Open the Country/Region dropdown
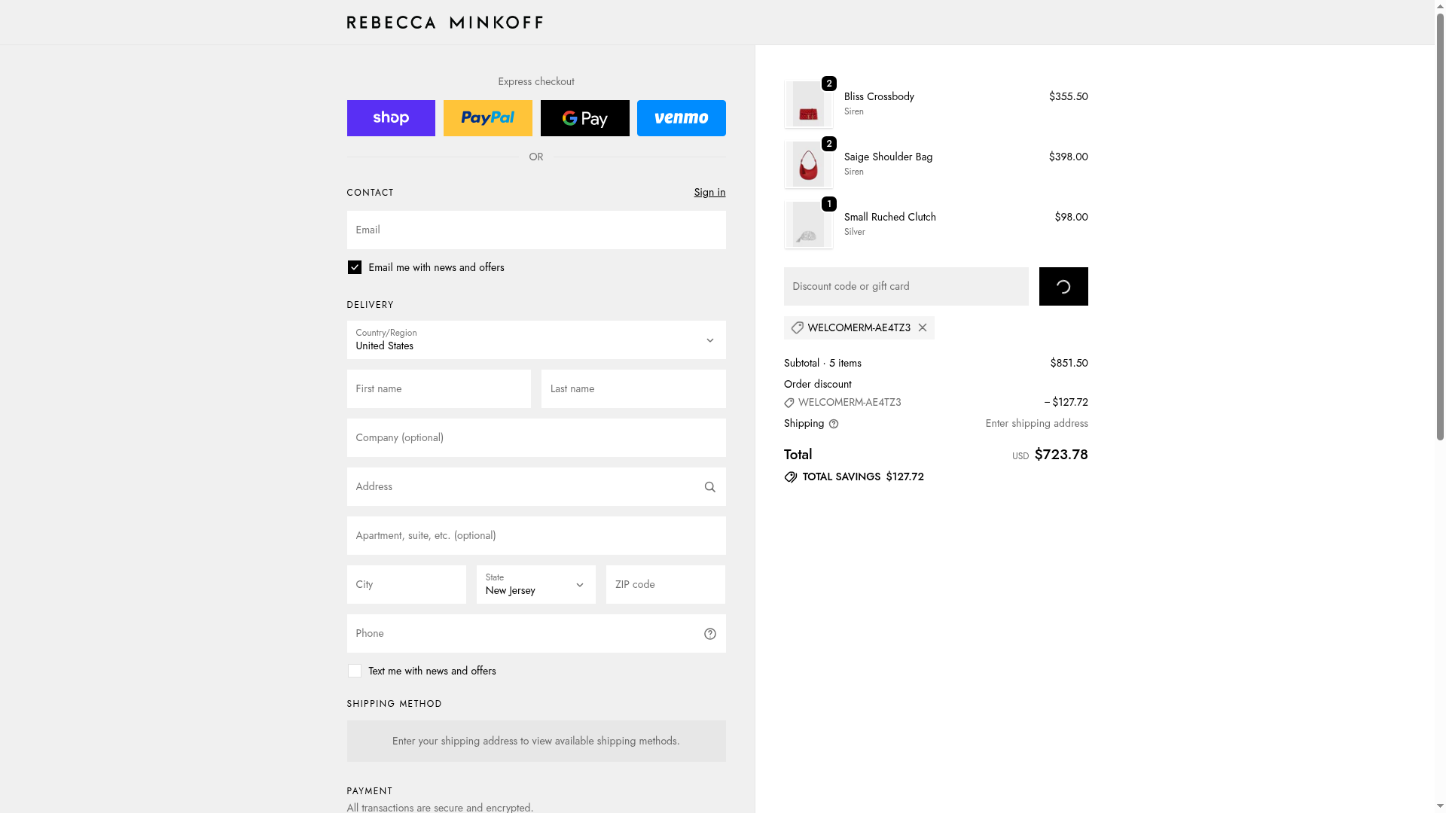Screen dimensions: 1446x813 535,340
